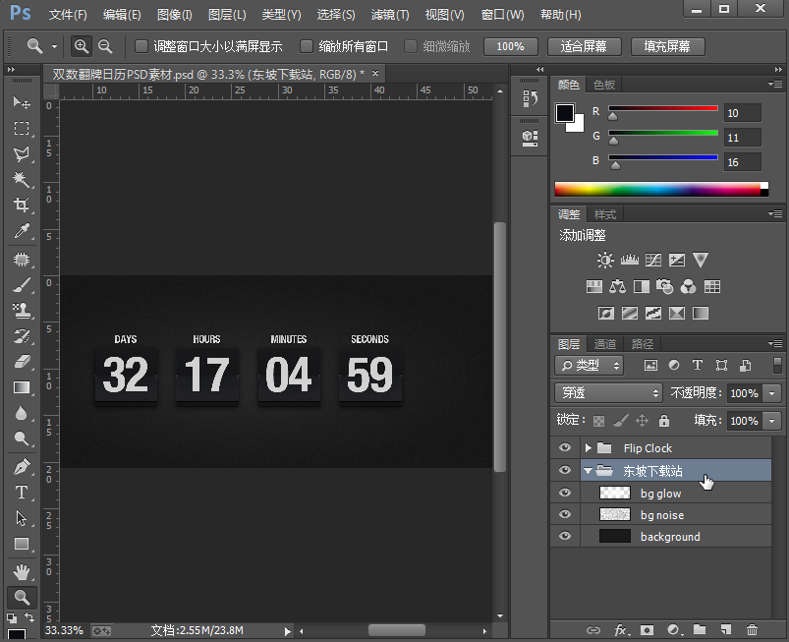
Task: Select the Crop tool
Action: click(x=22, y=205)
